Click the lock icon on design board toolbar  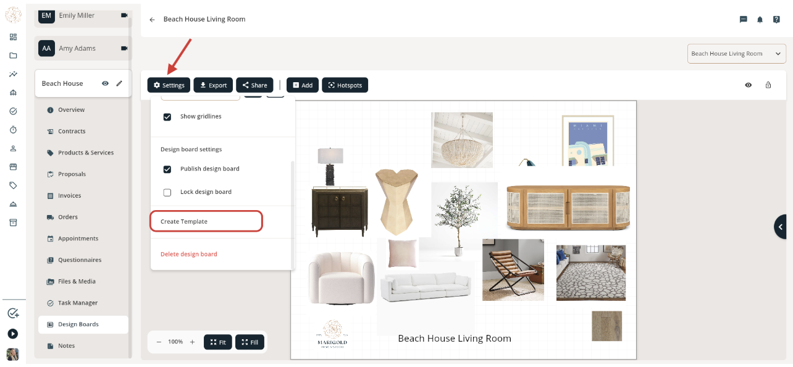(x=768, y=85)
